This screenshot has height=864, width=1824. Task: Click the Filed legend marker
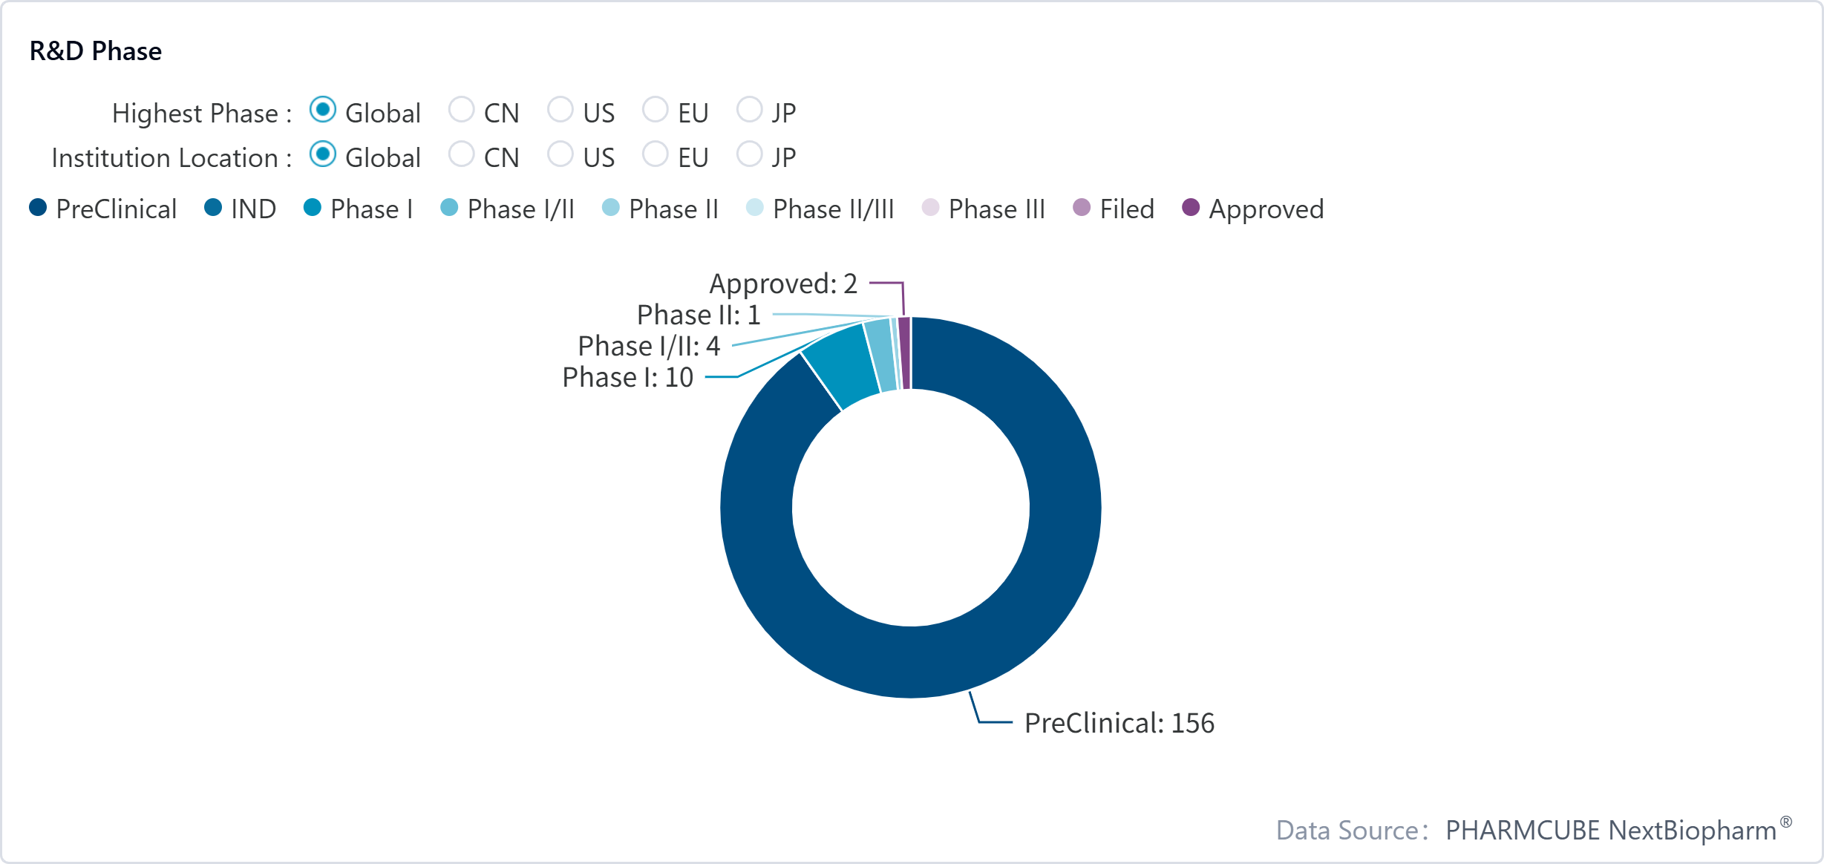(1082, 208)
